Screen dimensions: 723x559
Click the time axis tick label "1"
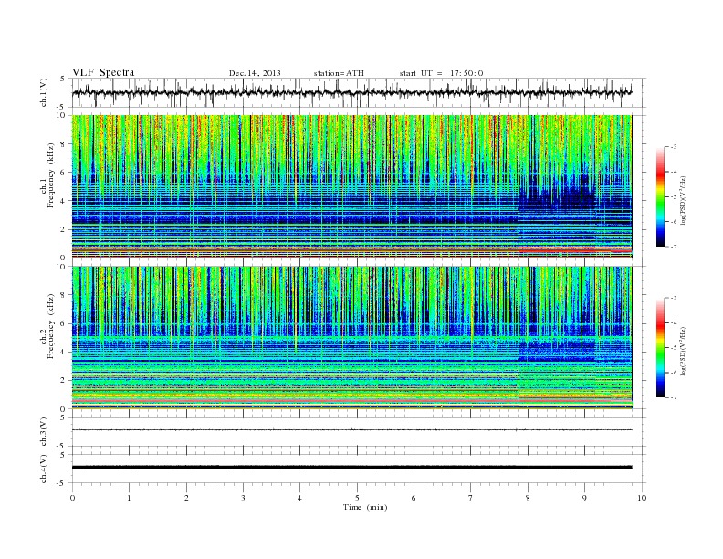coord(129,498)
